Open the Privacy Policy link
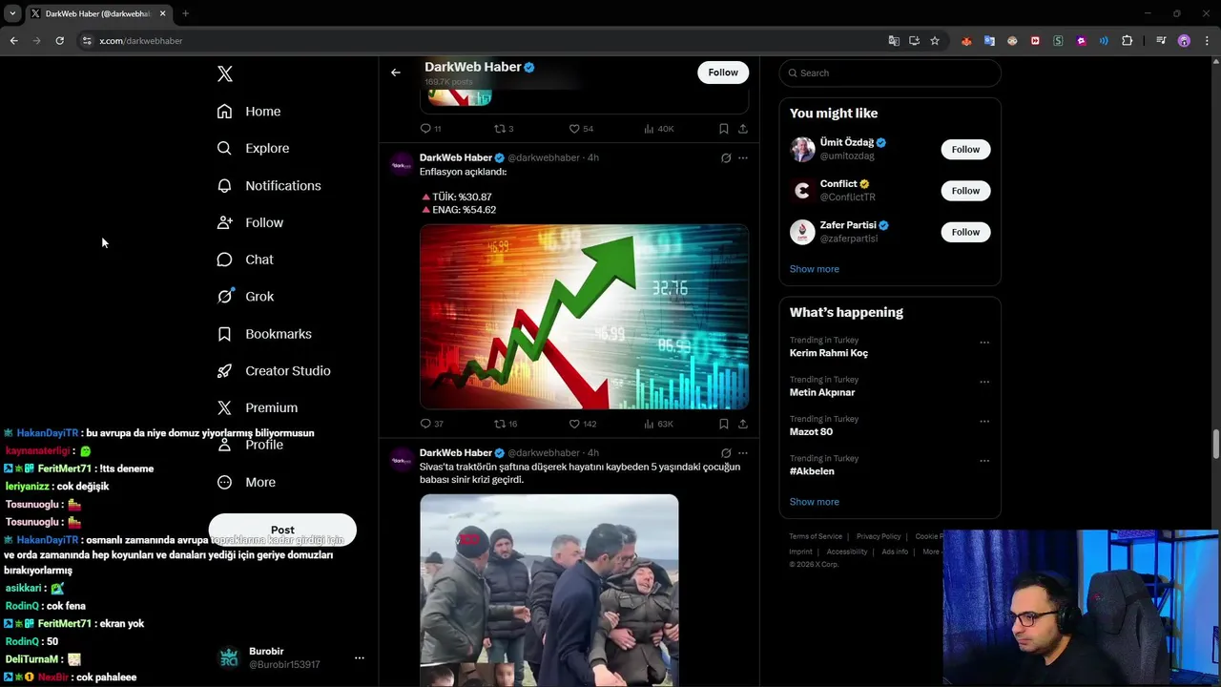This screenshot has width=1221, height=687. [x=879, y=536]
